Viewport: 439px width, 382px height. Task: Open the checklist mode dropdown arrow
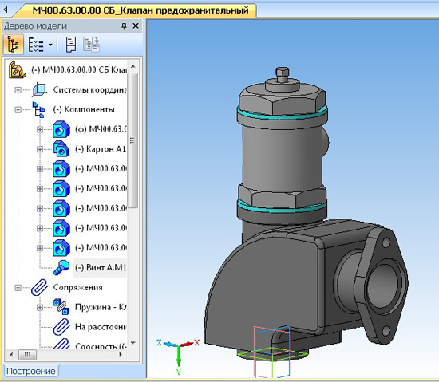point(50,45)
